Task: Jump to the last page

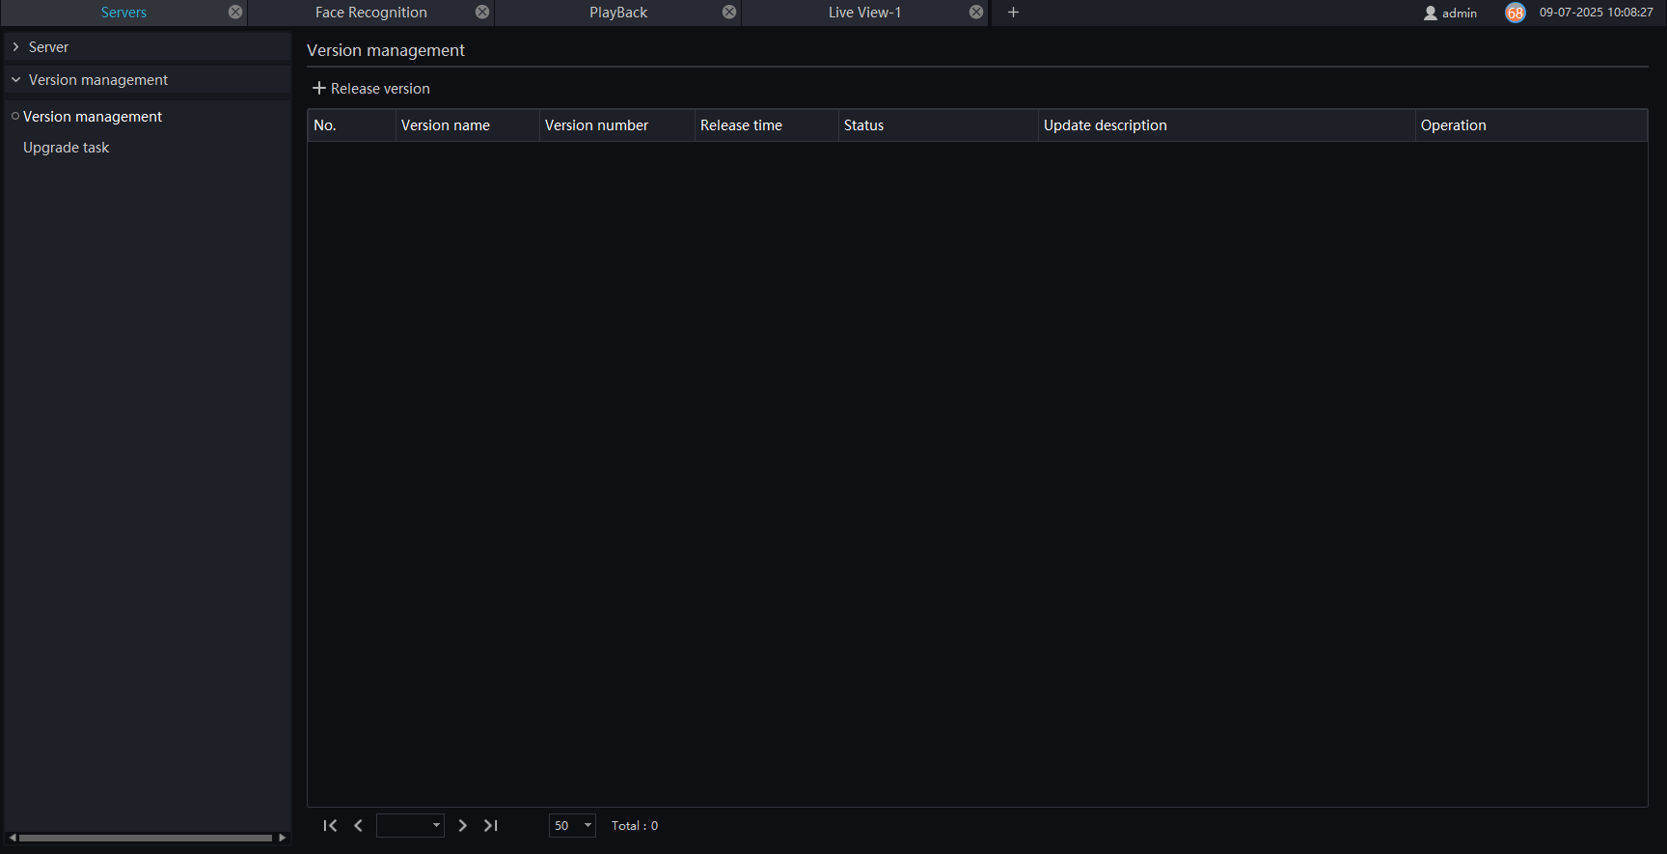Action: [x=491, y=825]
